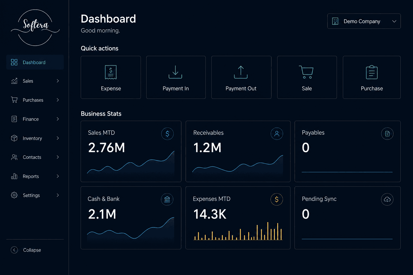Click the Finance document icon in sidebar
Image resolution: width=413 pixels, height=275 pixels.
click(14, 119)
